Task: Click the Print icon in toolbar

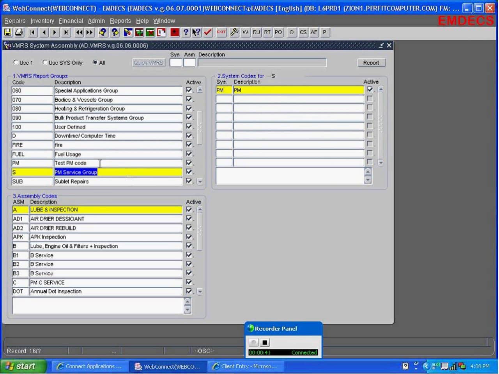Action: click(19, 32)
